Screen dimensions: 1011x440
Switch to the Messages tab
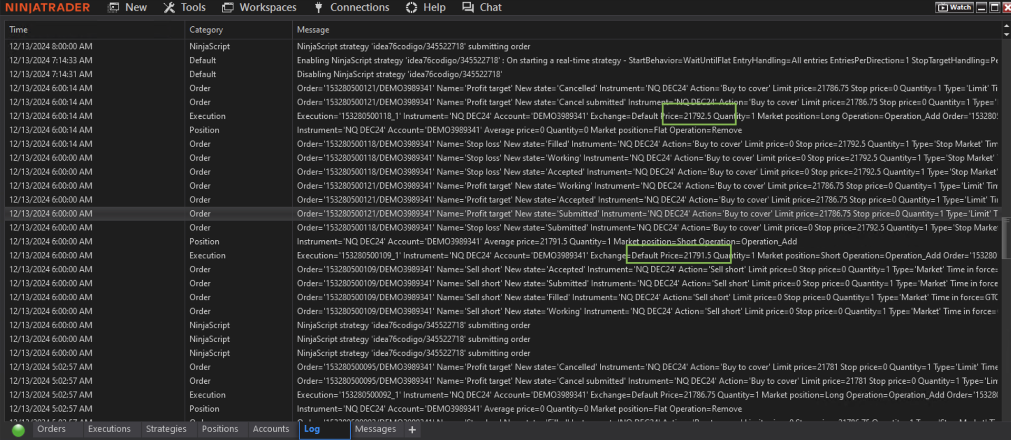[x=375, y=429]
